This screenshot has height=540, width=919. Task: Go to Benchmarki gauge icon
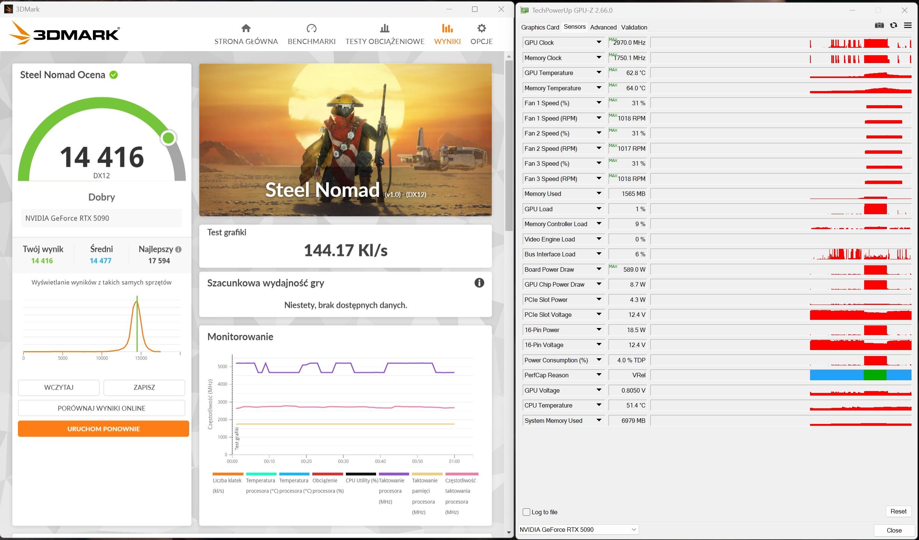tap(311, 28)
